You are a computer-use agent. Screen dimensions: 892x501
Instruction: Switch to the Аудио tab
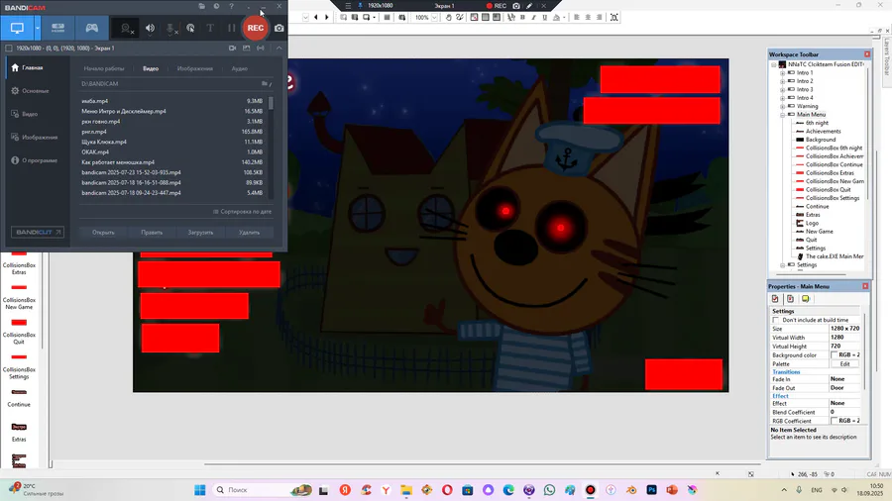coord(240,68)
